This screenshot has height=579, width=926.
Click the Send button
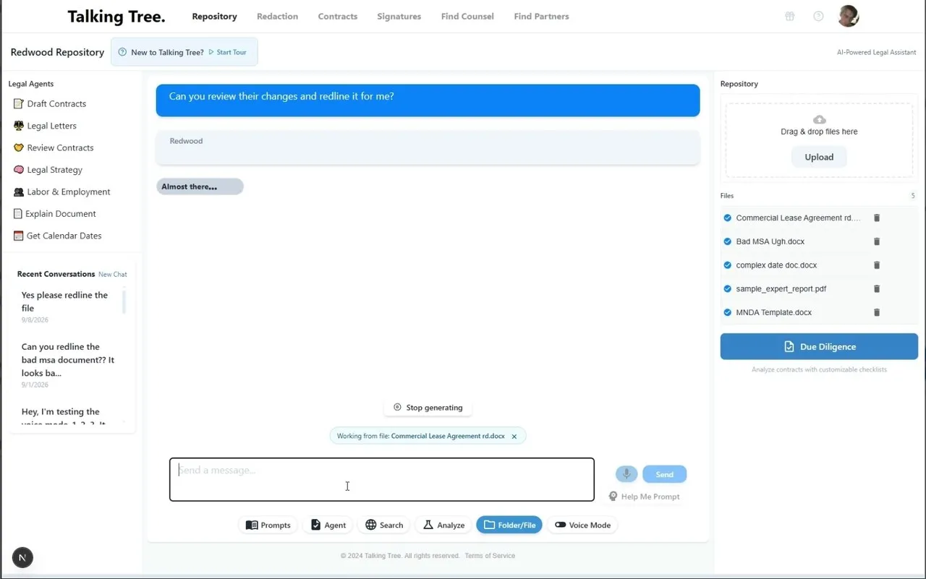pyautogui.click(x=664, y=474)
